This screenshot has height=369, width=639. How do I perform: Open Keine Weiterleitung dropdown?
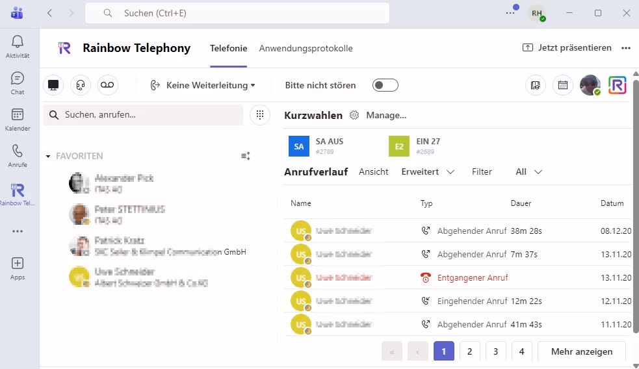tap(203, 85)
